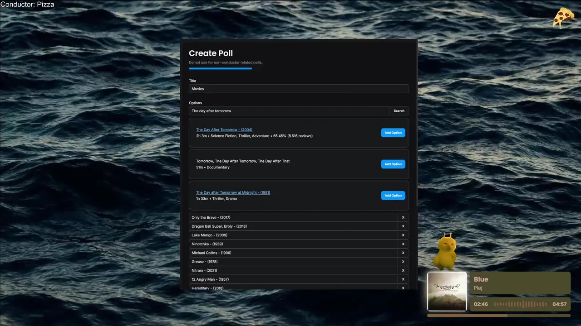Image resolution: width=581 pixels, height=326 pixels.
Task: Click the Tomorrow, The Day After Tomorrow documentary title
Action: (x=243, y=161)
